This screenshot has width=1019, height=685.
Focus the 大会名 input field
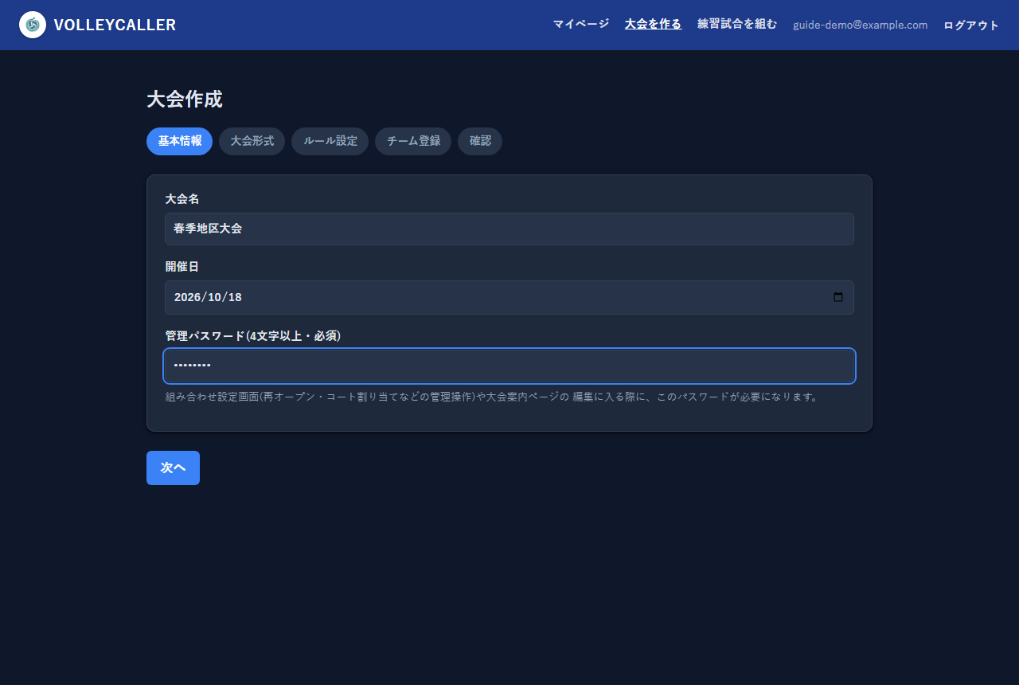[509, 229]
